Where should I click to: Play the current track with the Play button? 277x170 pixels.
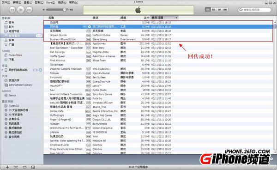(21, 10)
